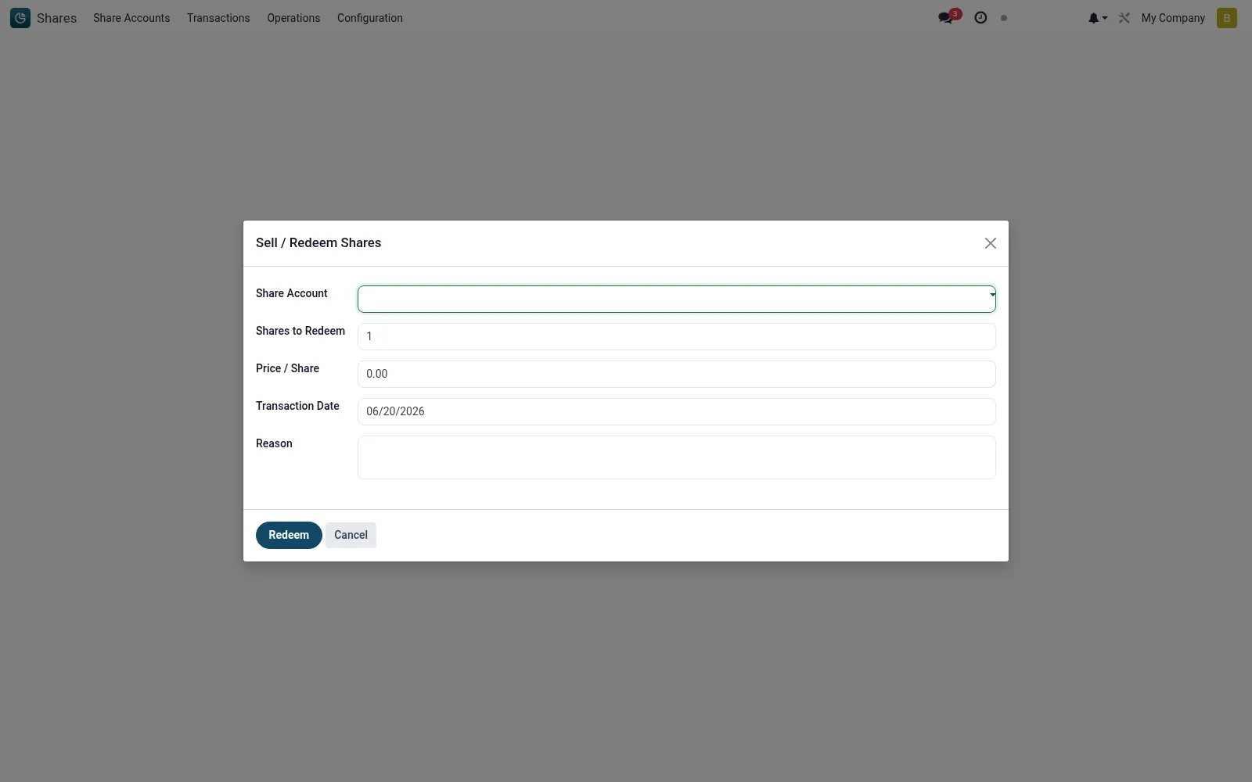1252x782 pixels.
Task: Click the Transaction Date field
Action: [677, 411]
